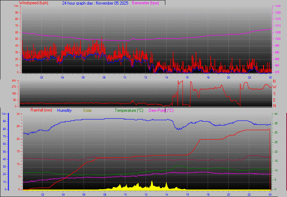Screen dimensions: 287x197
Task: Click the "Solar" legend label
Action: click(87, 110)
